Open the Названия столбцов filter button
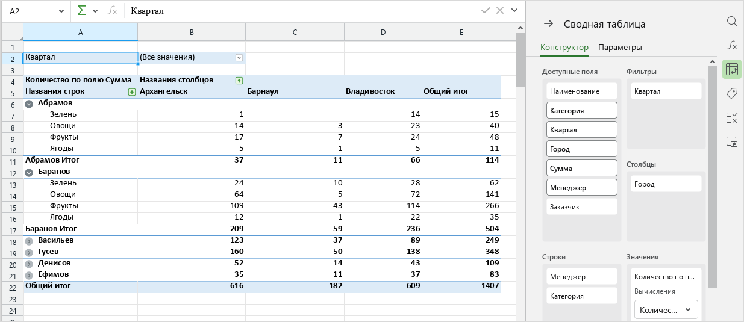The image size is (744, 322). click(239, 80)
